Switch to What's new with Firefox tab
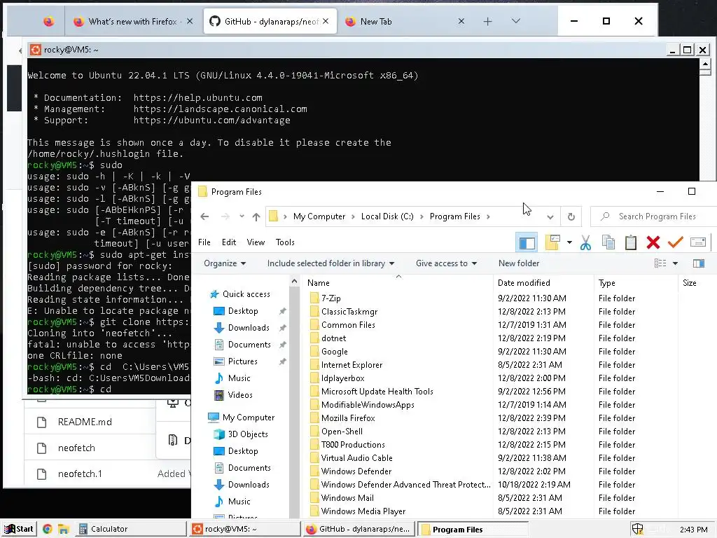 [132, 22]
